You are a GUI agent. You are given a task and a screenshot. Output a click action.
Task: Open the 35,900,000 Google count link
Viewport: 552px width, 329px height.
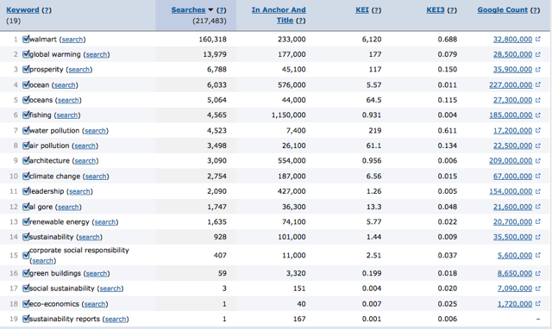[x=512, y=70]
